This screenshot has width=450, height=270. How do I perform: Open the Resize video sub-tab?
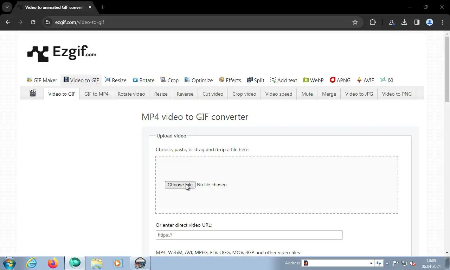tap(161, 94)
